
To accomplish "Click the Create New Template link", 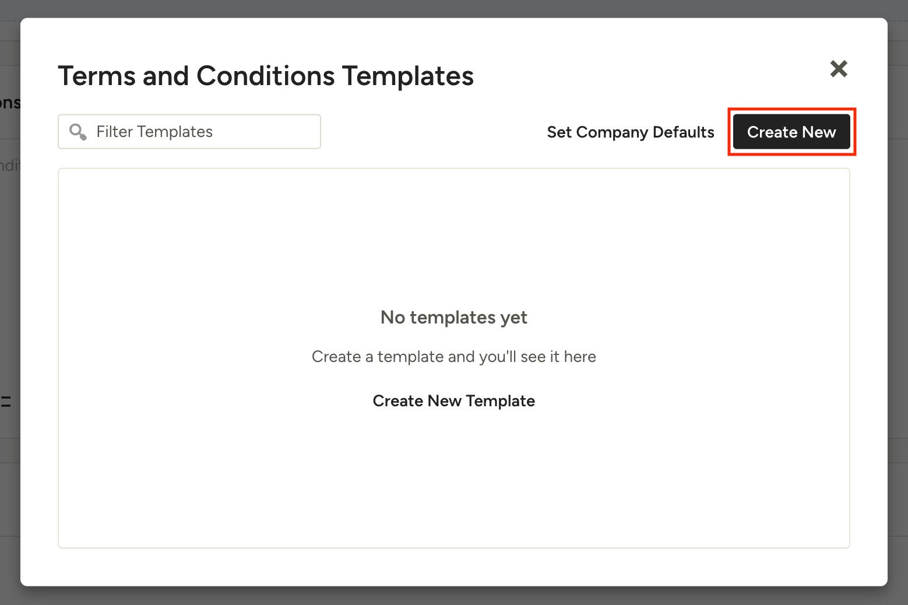I will point(453,401).
